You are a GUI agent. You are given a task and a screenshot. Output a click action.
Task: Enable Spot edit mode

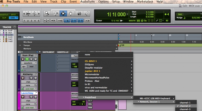(13, 15)
